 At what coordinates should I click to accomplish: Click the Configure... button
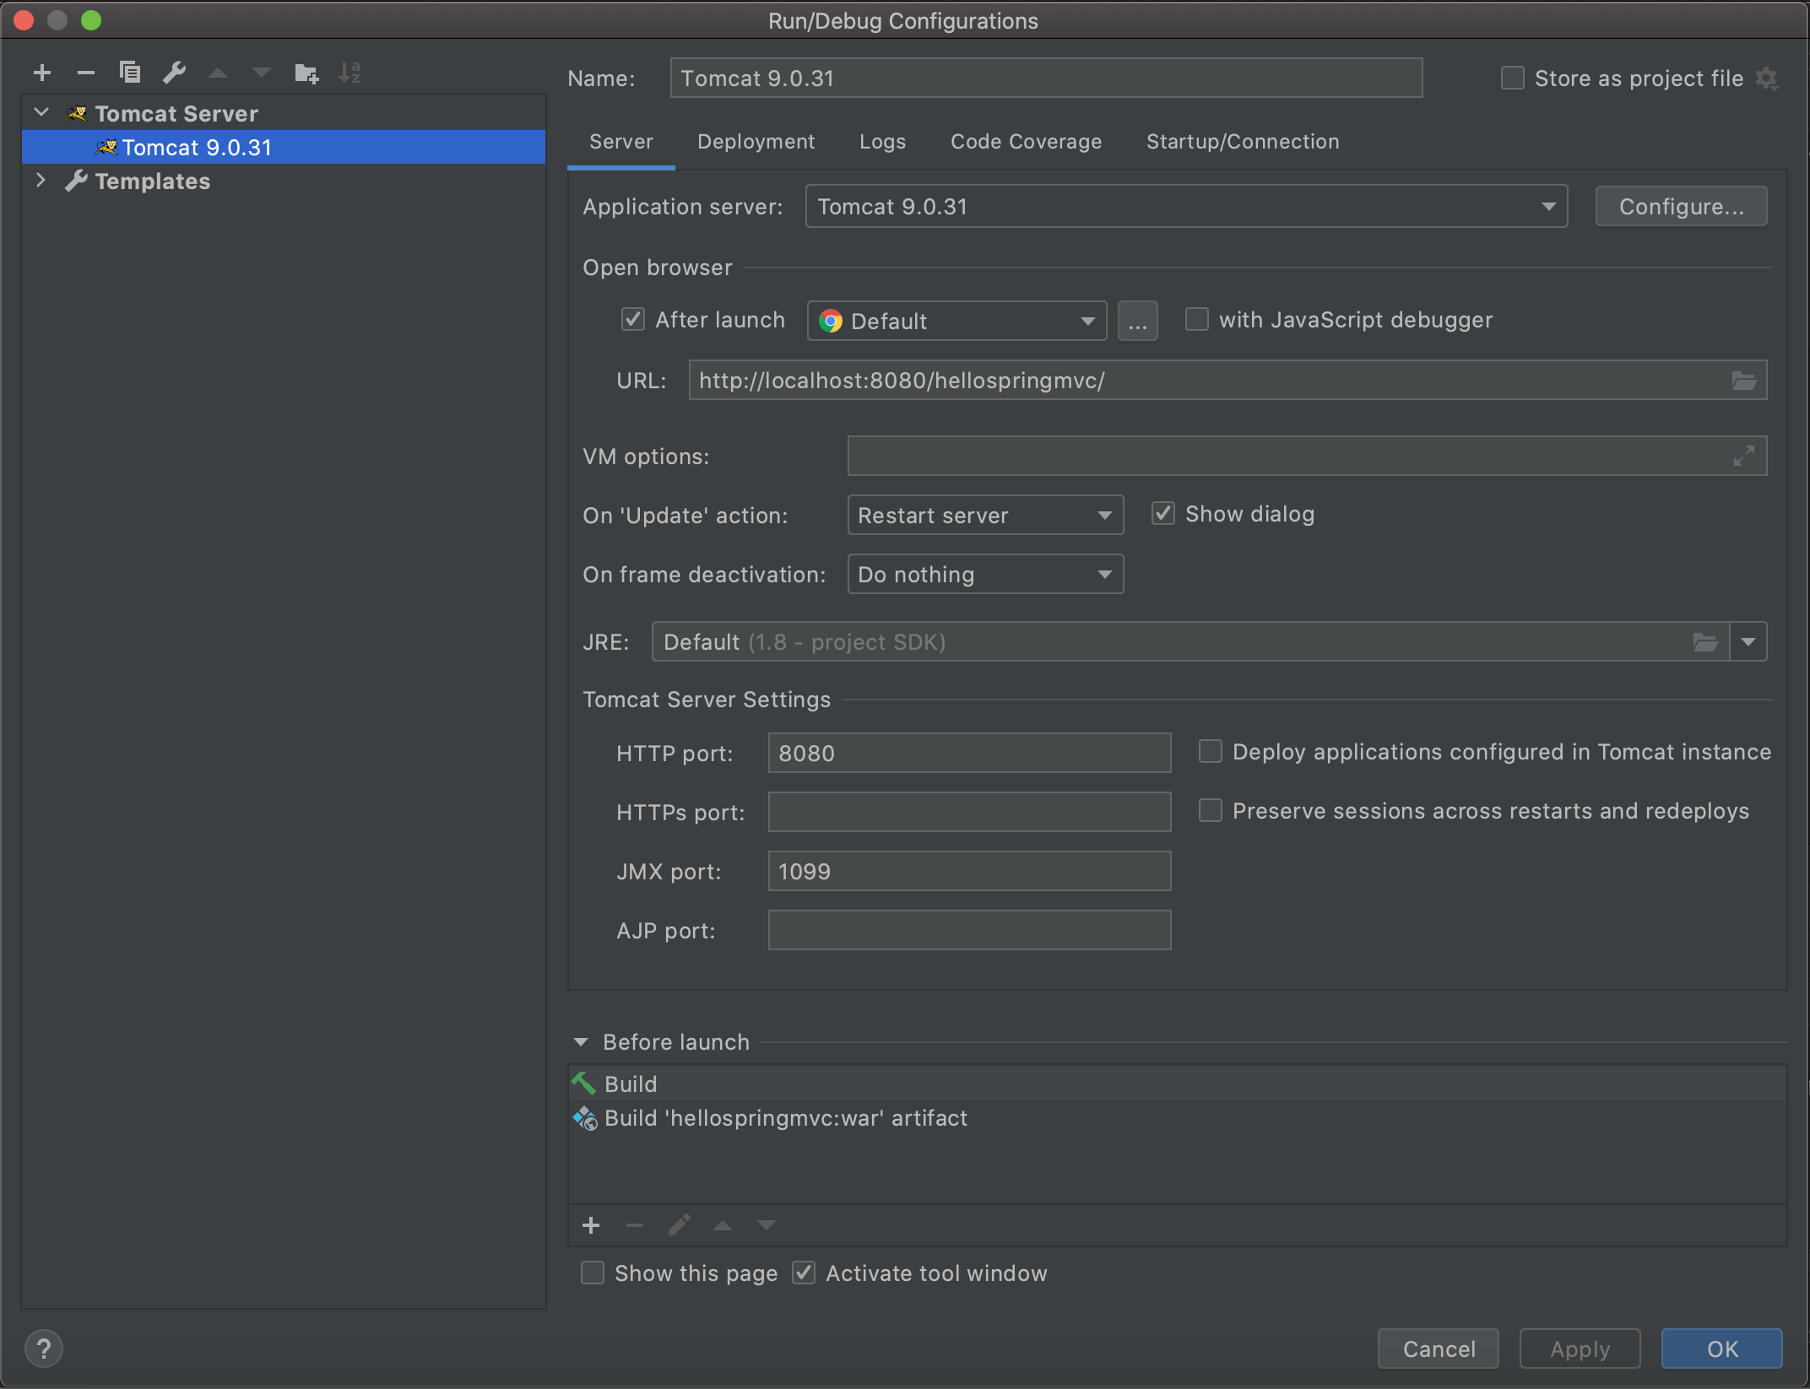point(1681,207)
